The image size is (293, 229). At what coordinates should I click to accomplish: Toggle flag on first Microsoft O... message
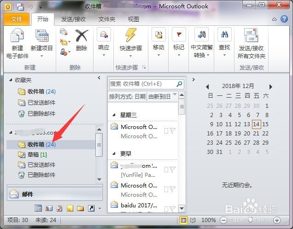173,131
